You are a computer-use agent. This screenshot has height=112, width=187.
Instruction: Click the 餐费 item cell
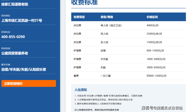pos(76,76)
